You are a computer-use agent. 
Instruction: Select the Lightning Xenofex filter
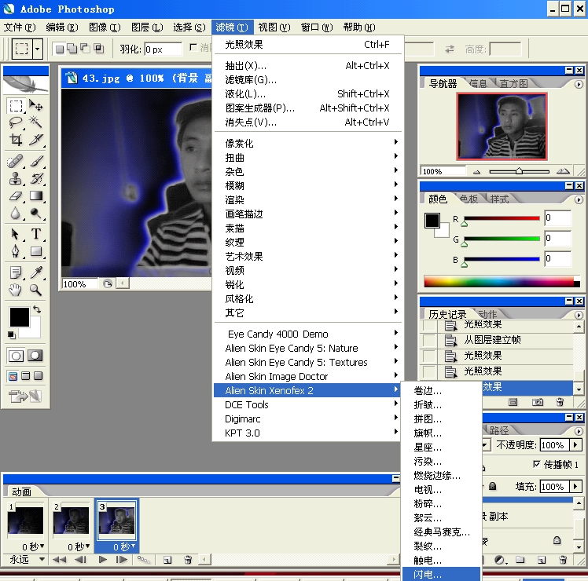pos(441,574)
